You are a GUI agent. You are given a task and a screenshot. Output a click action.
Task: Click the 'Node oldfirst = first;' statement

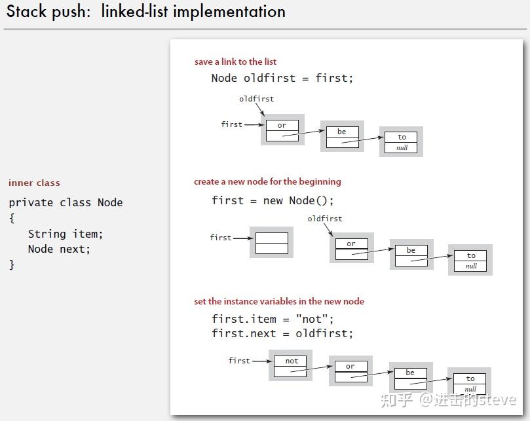(x=282, y=79)
